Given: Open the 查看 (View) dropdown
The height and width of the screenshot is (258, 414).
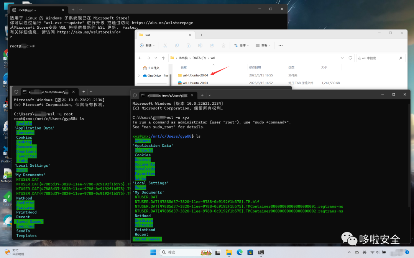Looking at the screenshot, I should tap(263, 45).
